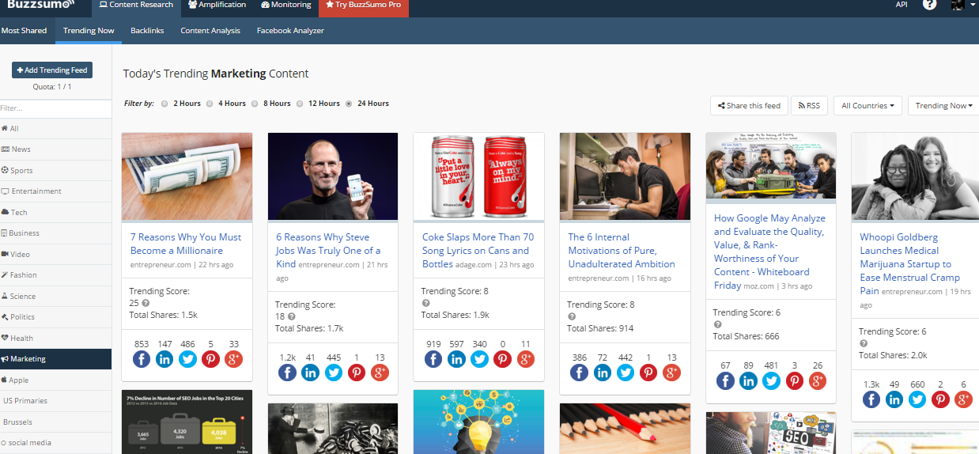Switch to the Backlinks tab
Image resolution: width=979 pixels, height=454 pixels.
pyautogui.click(x=147, y=30)
